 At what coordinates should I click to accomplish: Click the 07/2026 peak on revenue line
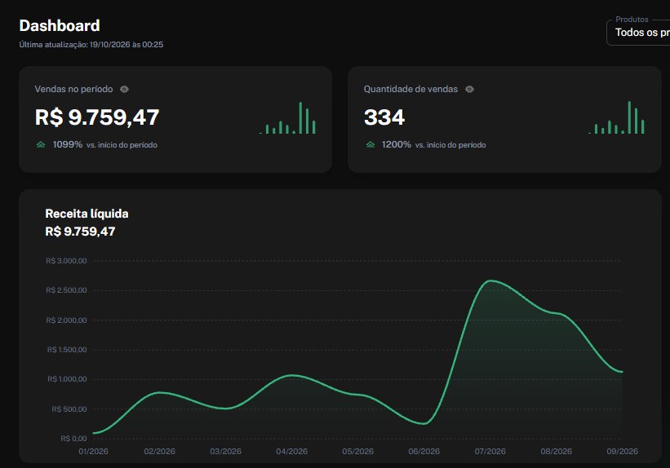coord(491,280)
